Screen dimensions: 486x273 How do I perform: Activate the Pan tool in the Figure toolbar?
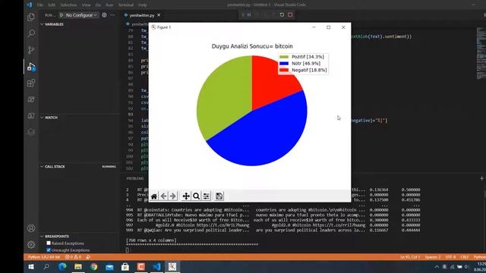coord(186,196)
